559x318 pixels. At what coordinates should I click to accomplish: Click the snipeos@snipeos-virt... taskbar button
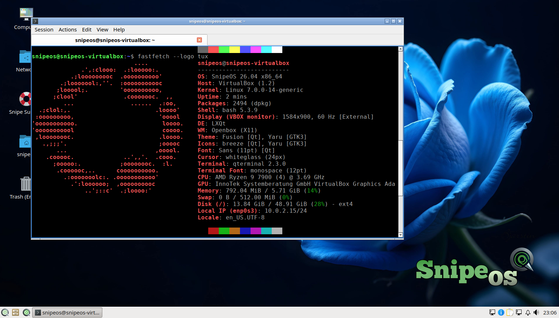(67, 313)
